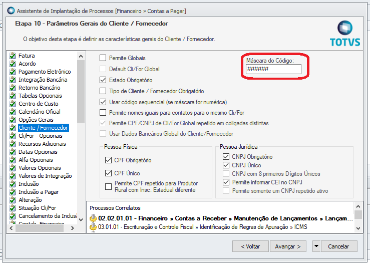Image resolution: width=370 pixels, height=266 pixels.
Task: Uncheck Permite informar CEI no CNPJ
Action: tap(226, 182)
